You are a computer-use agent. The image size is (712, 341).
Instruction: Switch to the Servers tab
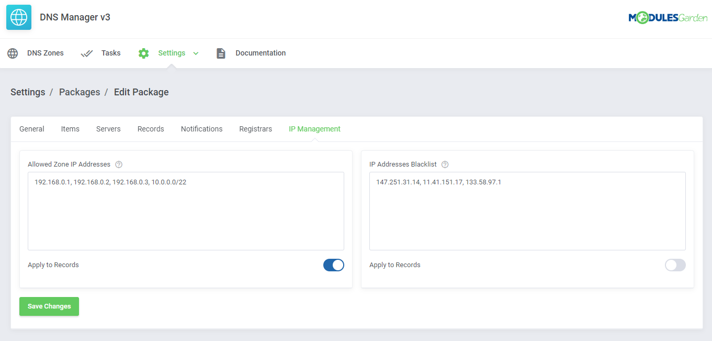pyautogui.click(x=108, y=129)
